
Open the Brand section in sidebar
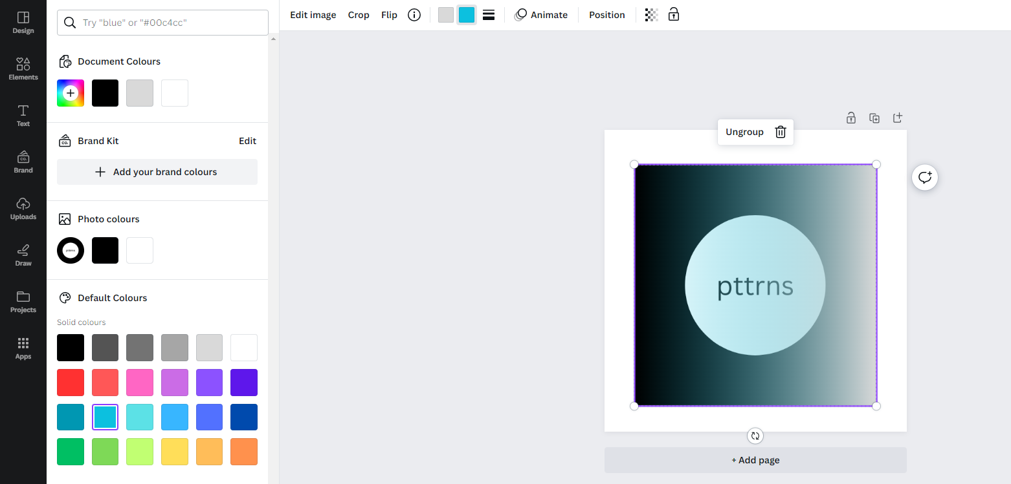click(x=23, y=162)
